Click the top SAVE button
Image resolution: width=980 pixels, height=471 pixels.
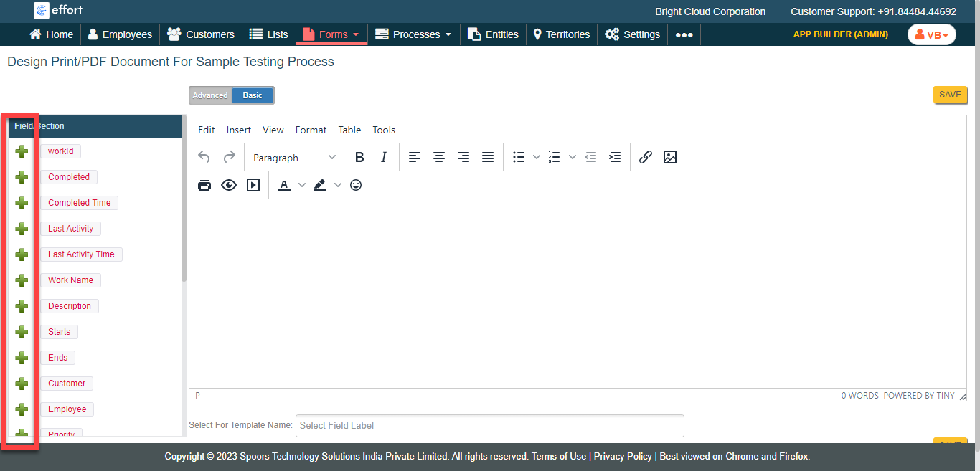[x=950, y=95]
